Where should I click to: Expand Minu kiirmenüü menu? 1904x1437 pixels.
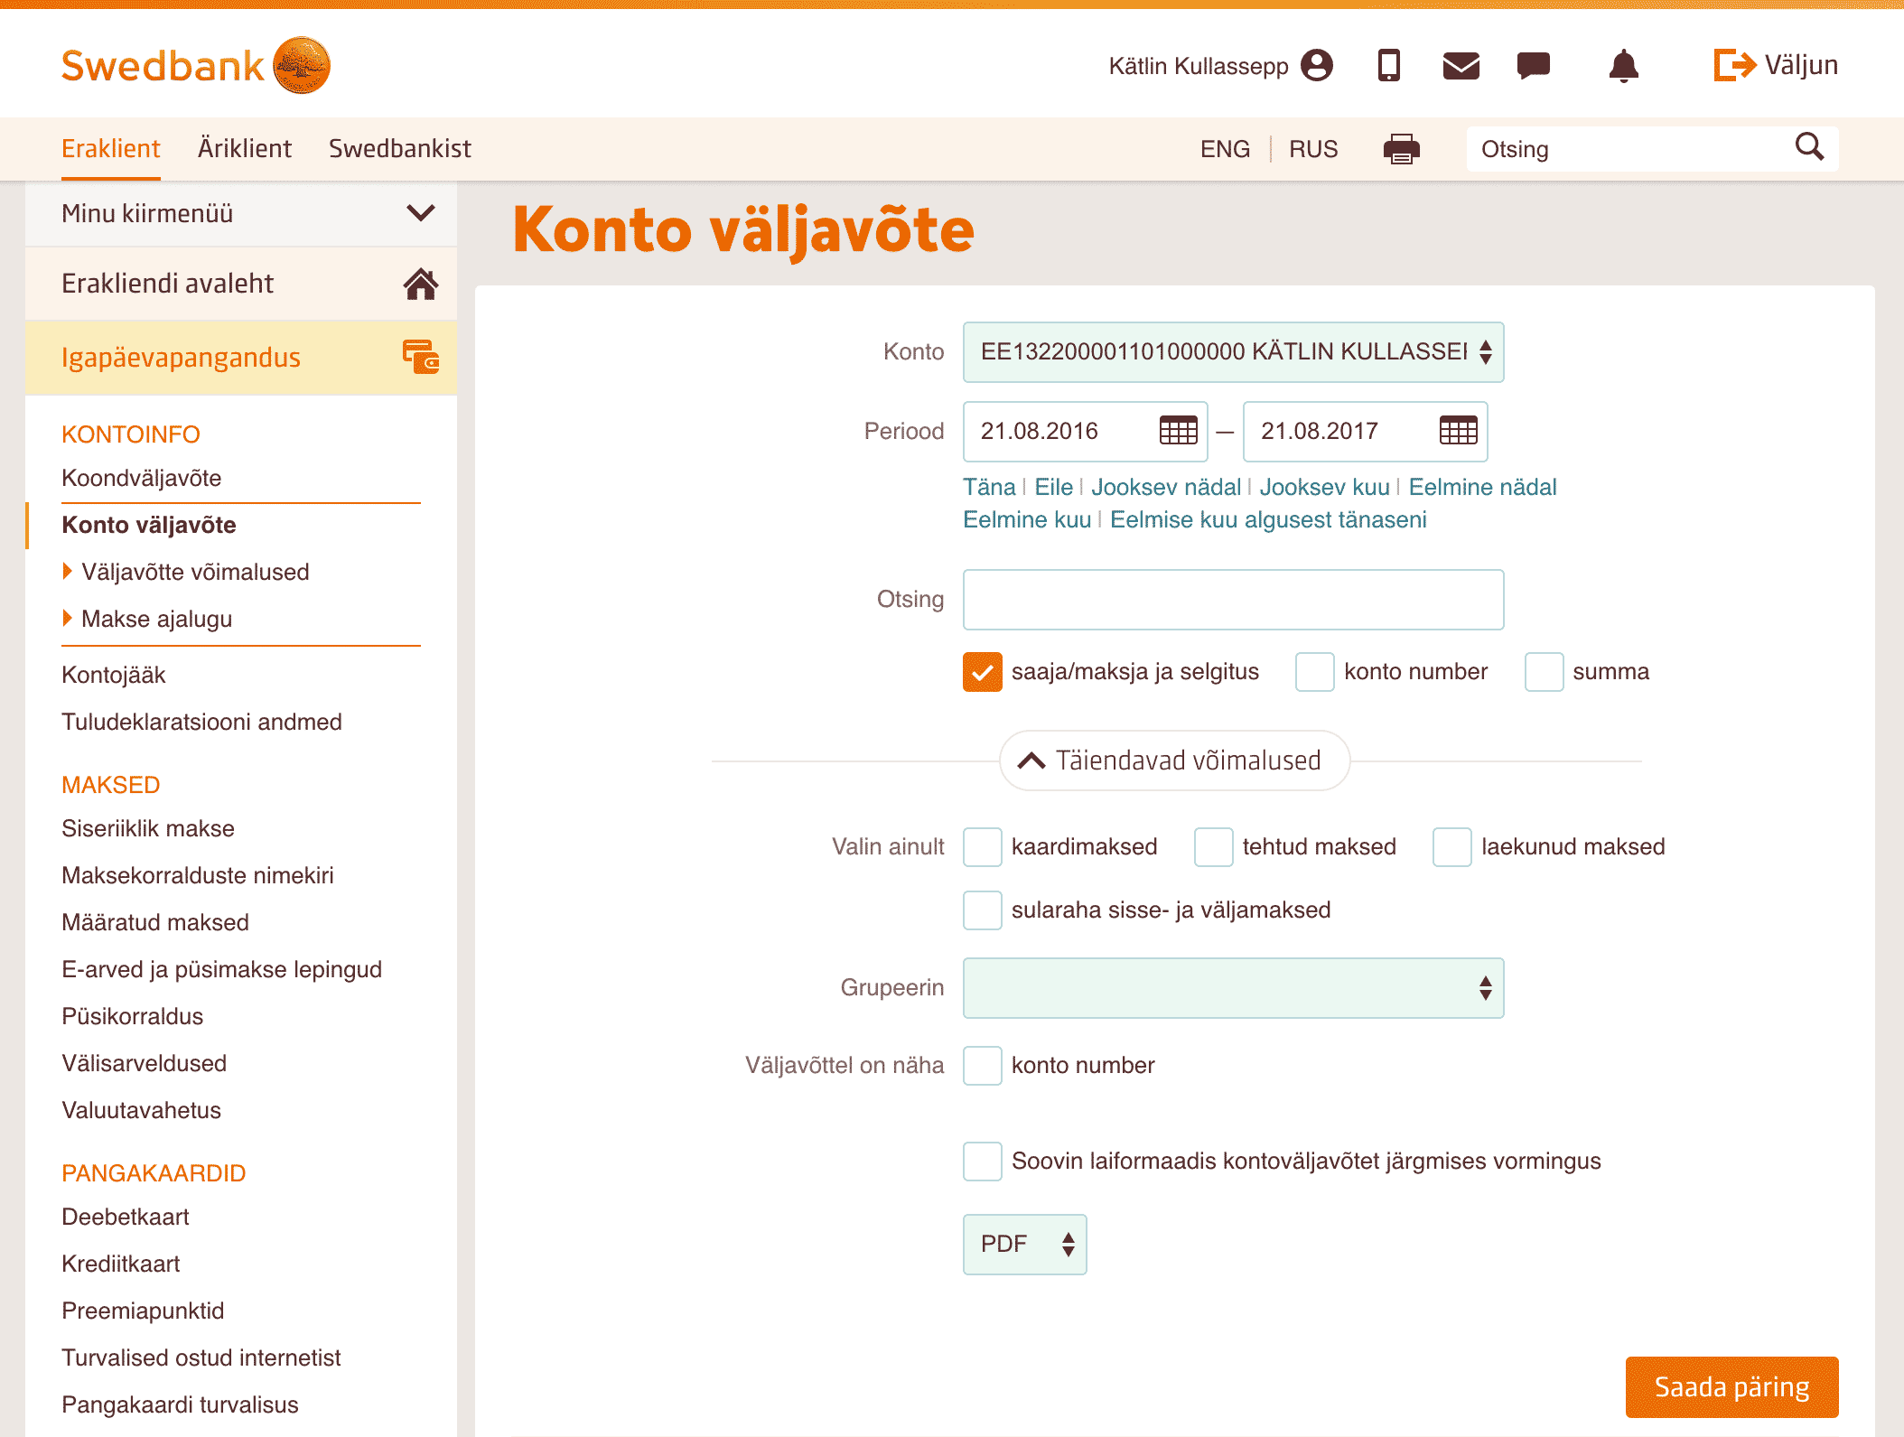click(241, 214)
